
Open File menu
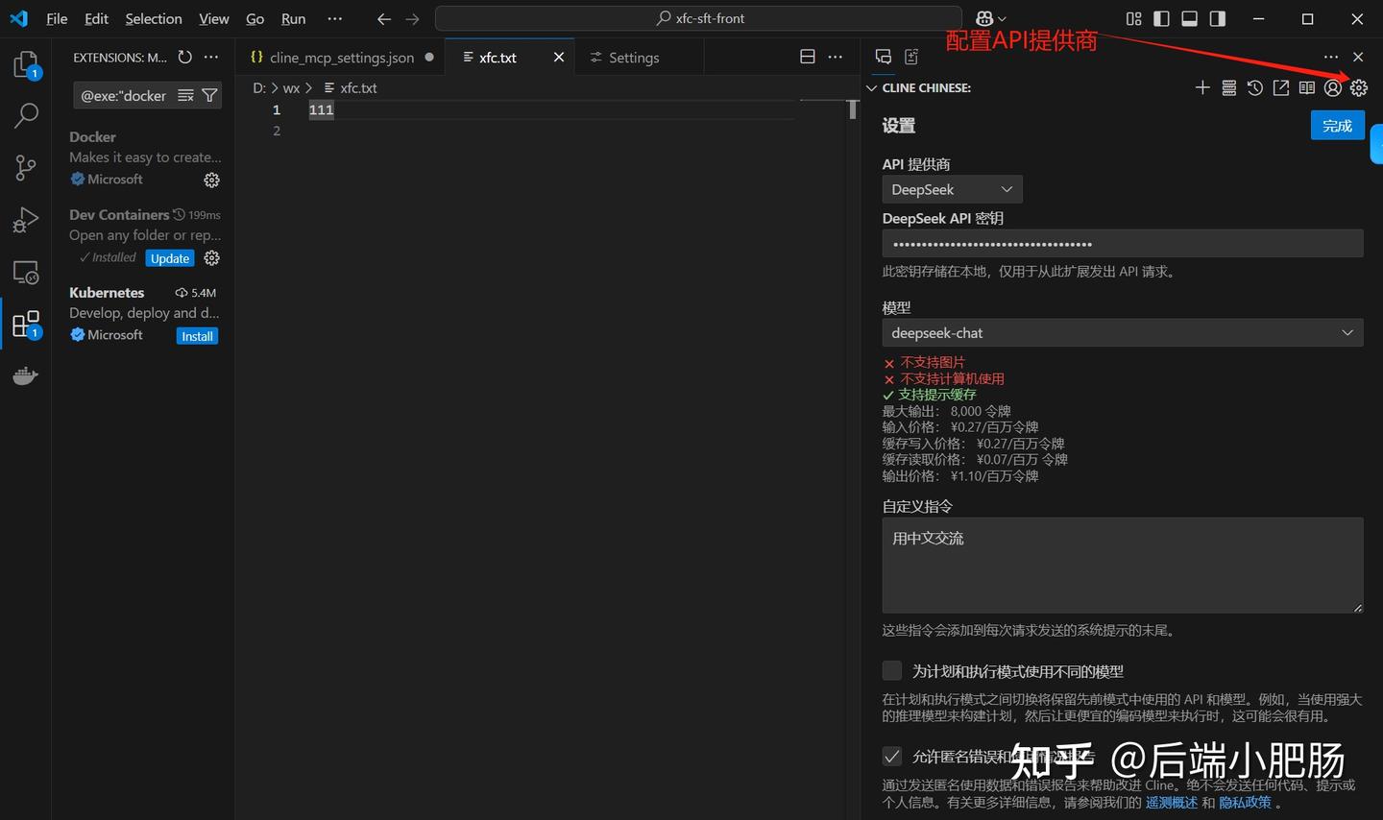coord(57,18)
